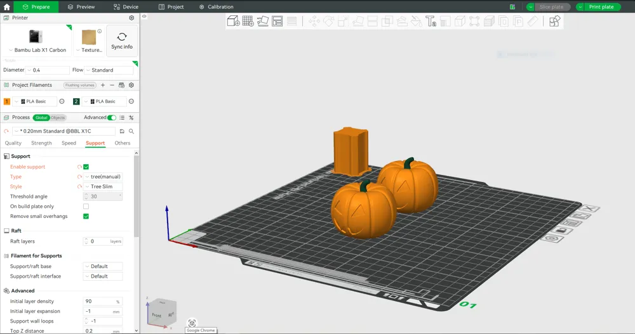The height and width of the screenshot is (334, 635).
Task: Open the support Type dropdown
Action: click(103, 177)
